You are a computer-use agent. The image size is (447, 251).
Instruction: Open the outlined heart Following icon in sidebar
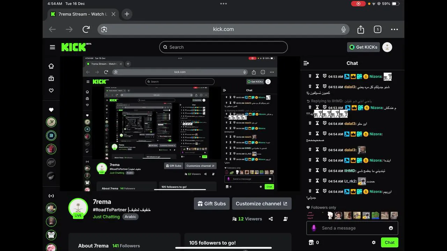51,90
